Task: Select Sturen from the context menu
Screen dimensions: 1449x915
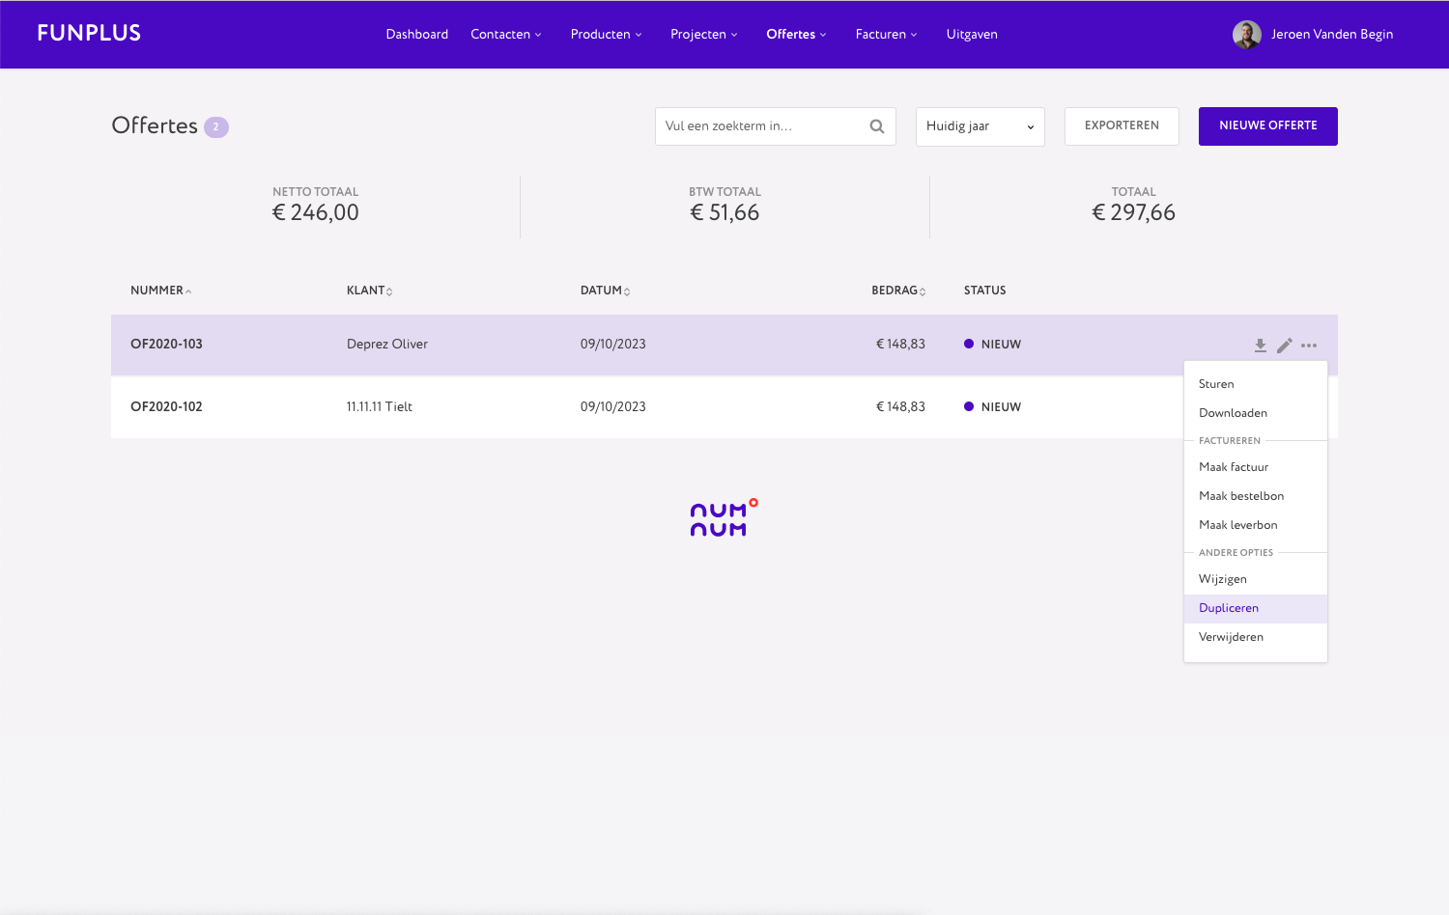Action: click(1216, 383)
